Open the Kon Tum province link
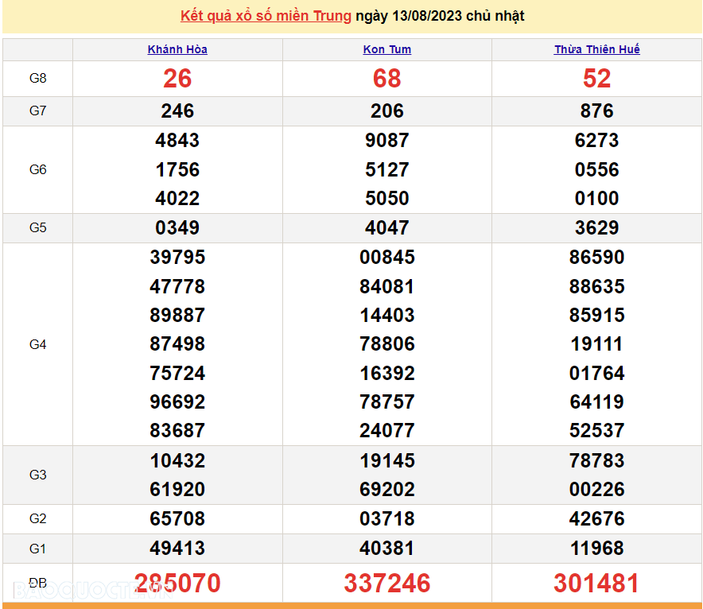Viewport: 703px width, 609px height. tap(387, 49)
